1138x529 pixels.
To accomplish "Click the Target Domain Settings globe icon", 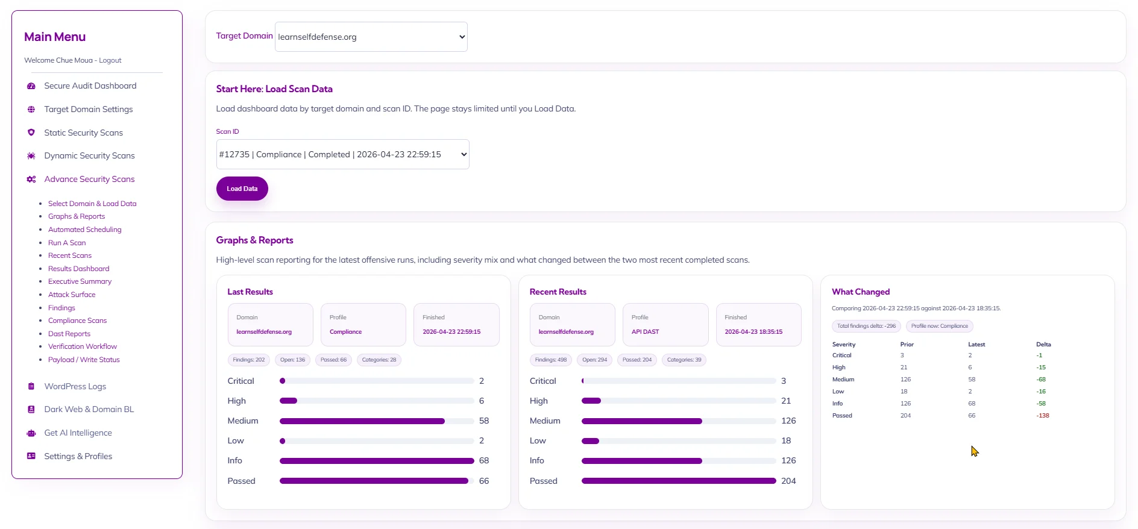I will (x=31, y=110).
